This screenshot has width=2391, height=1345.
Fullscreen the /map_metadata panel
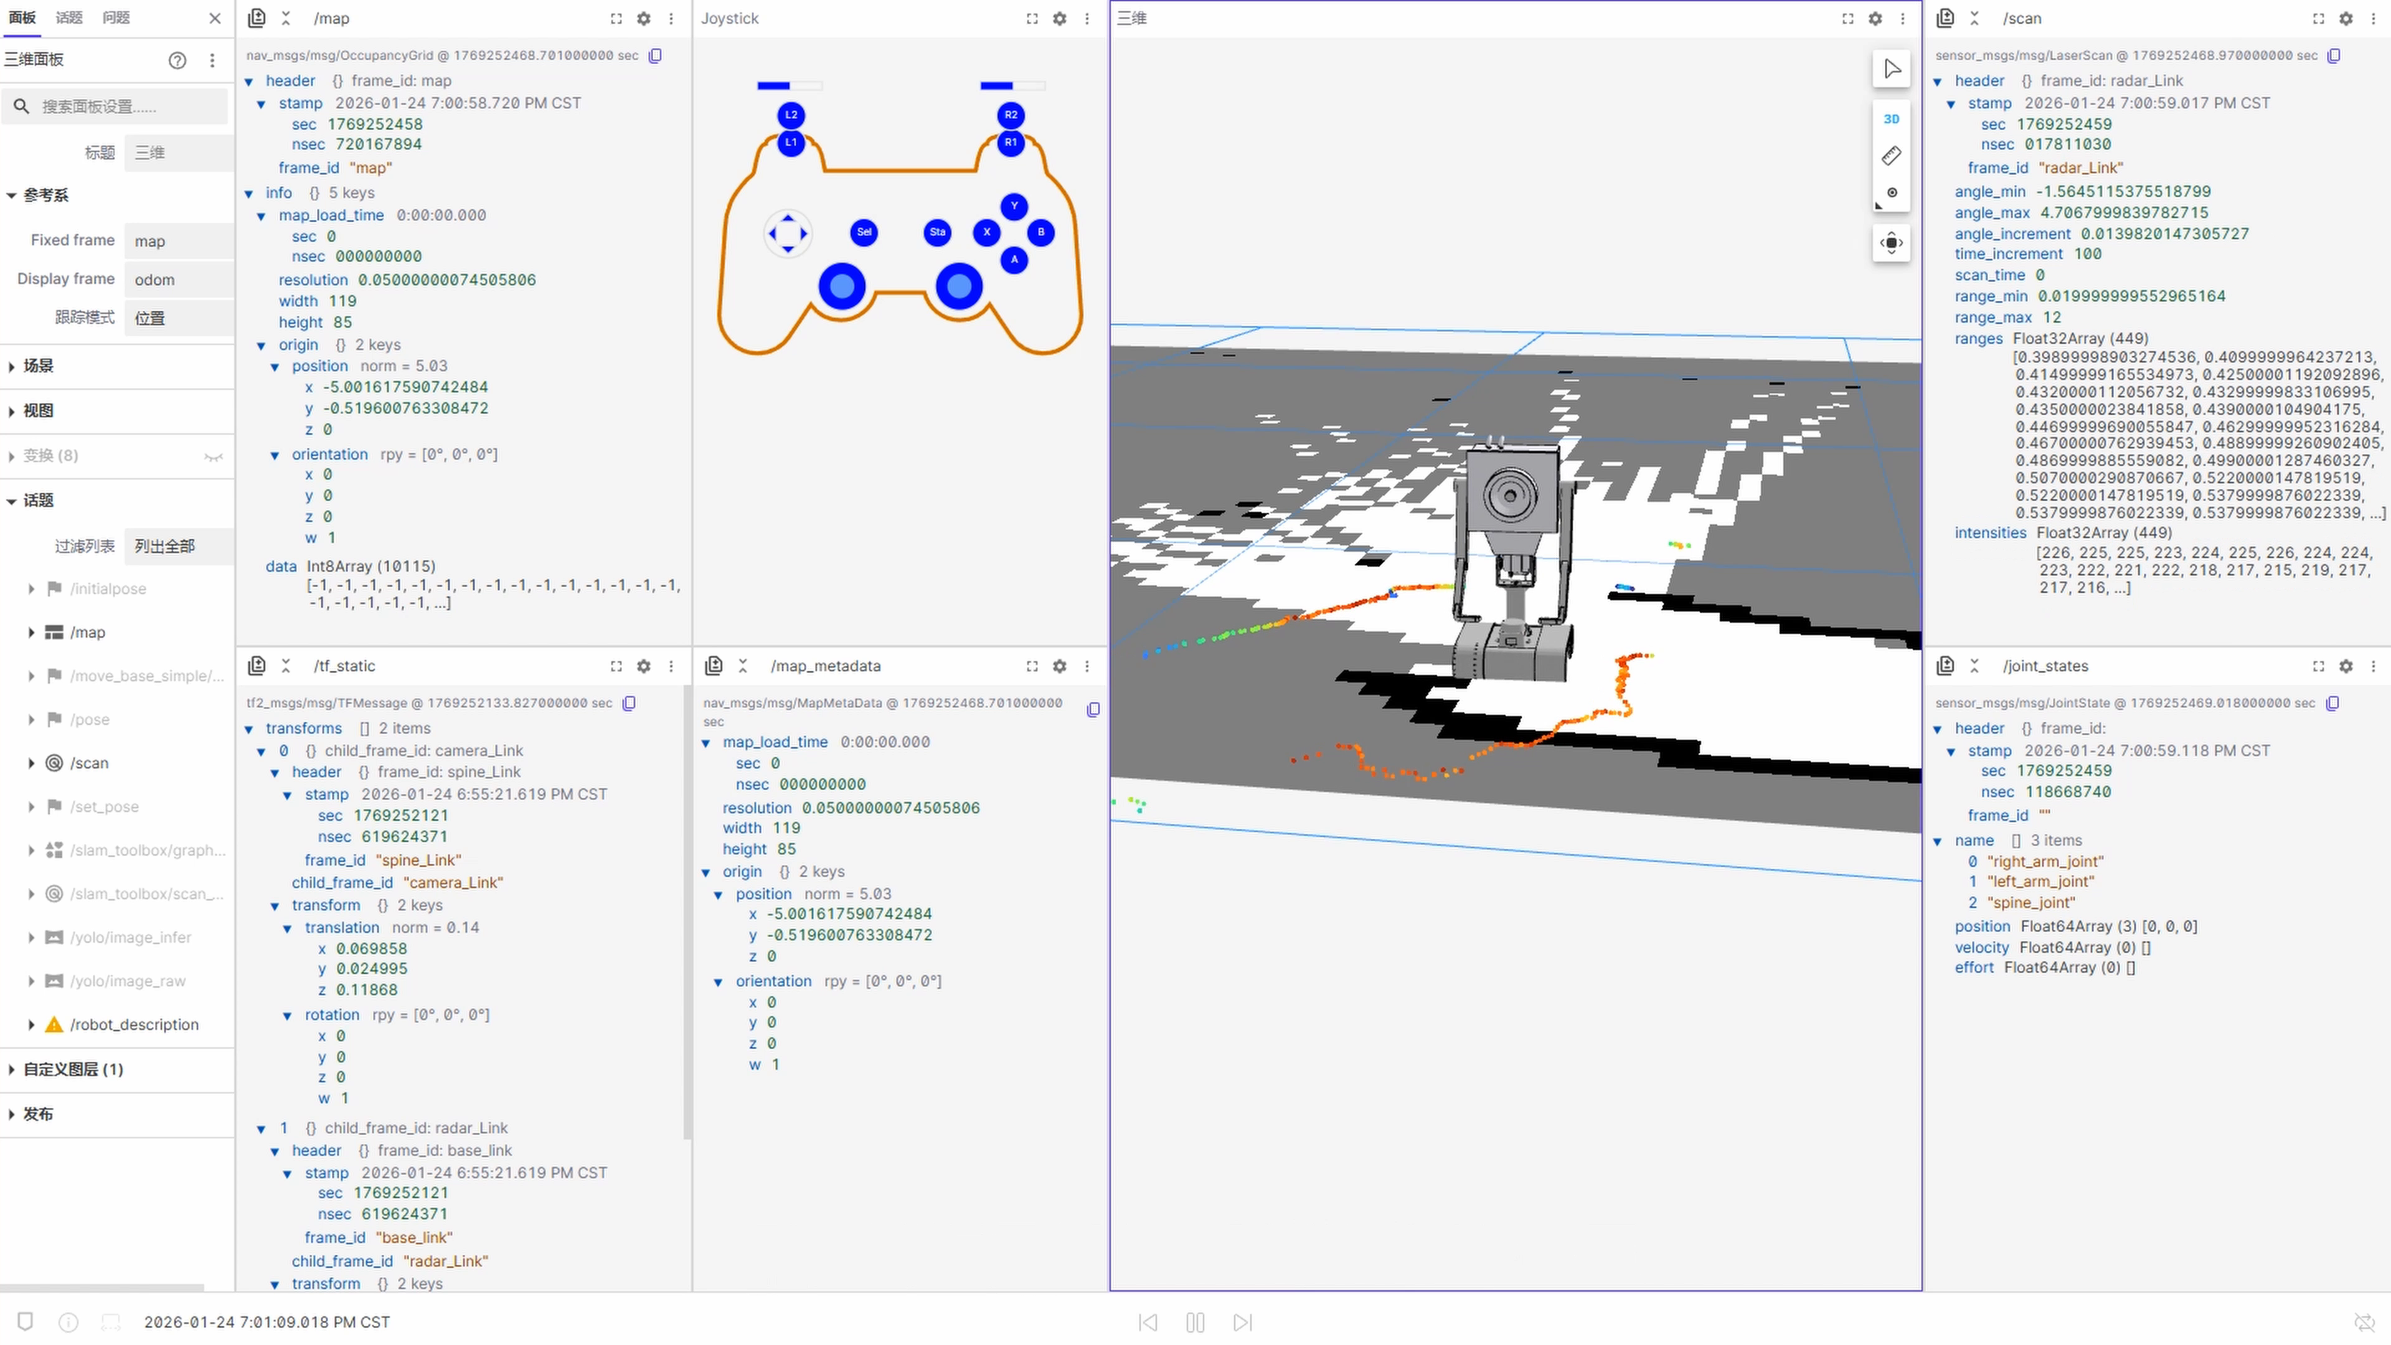(1031, 666)
